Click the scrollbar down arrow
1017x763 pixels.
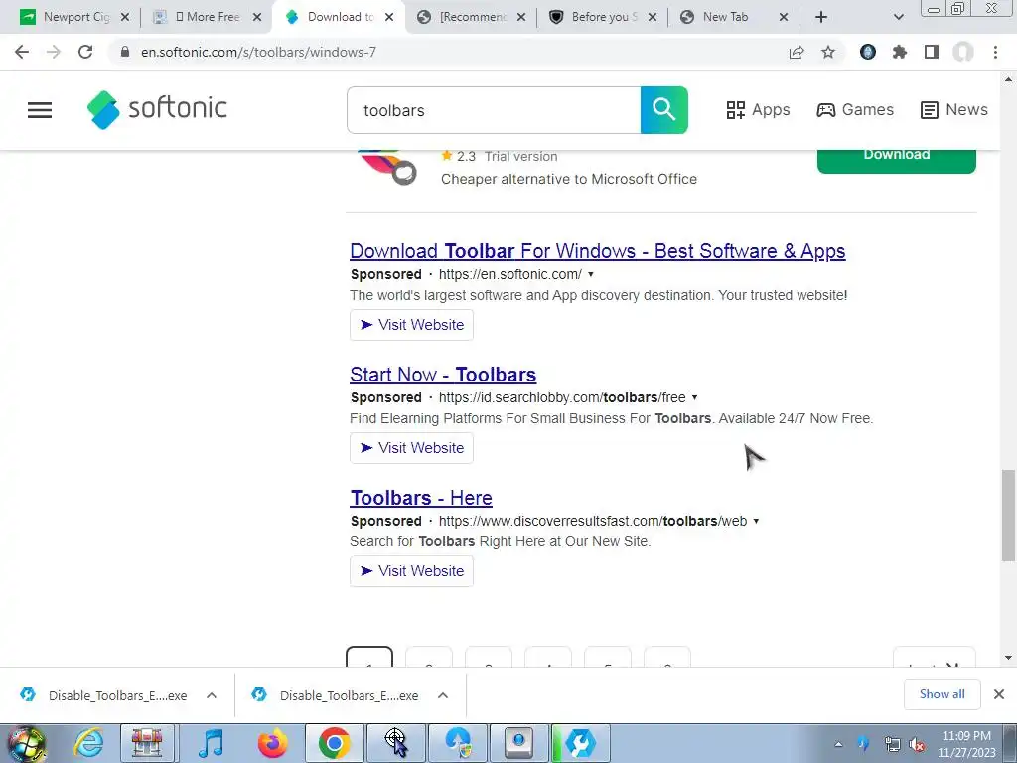tap(1008, 658)
